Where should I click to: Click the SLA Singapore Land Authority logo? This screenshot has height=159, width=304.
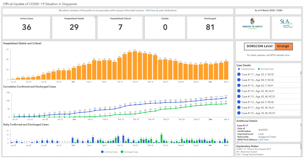286,24
